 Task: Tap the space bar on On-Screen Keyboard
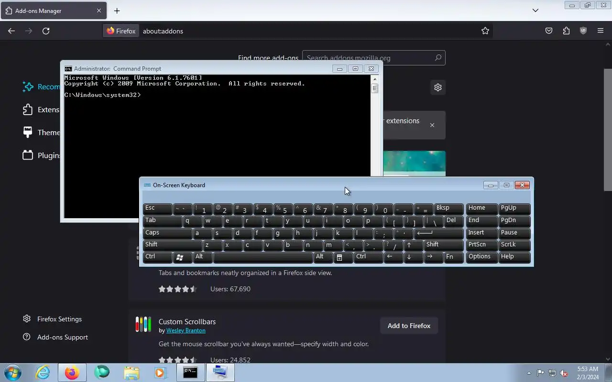[263, 257]
